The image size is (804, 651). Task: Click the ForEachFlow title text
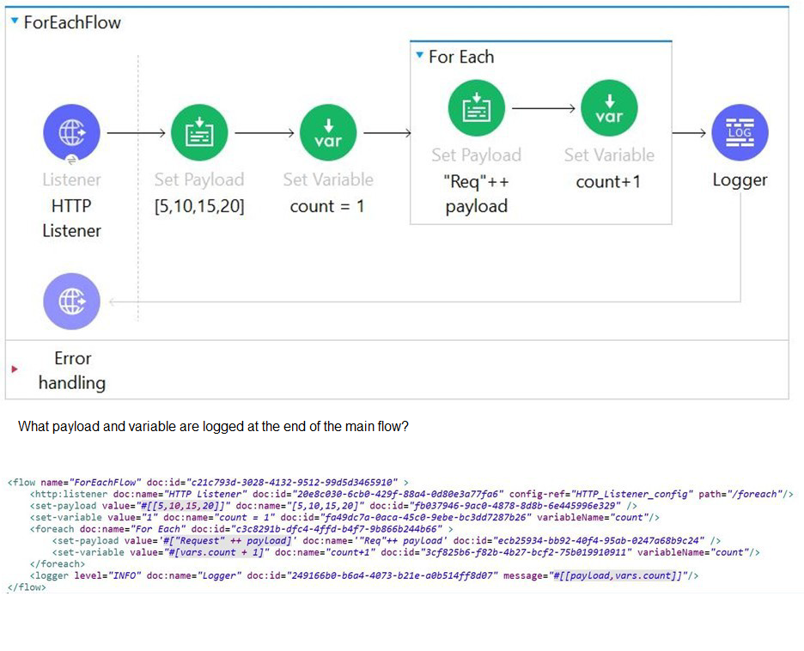coord(72,22)
